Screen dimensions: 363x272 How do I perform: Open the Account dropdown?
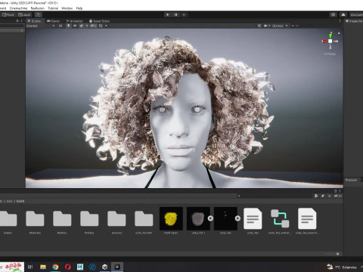click(x=356, y=14)
